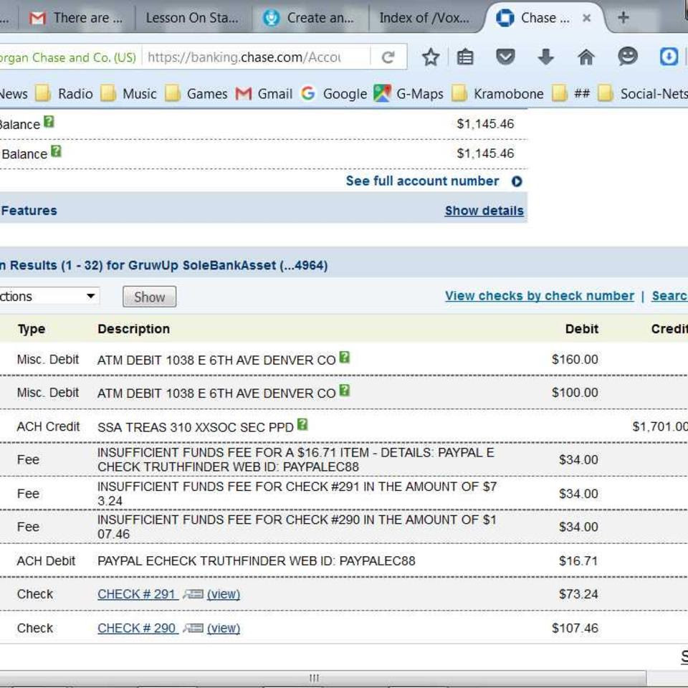Click the Type column header
This screenshot has width=688, height=688.
click(31, 329)
